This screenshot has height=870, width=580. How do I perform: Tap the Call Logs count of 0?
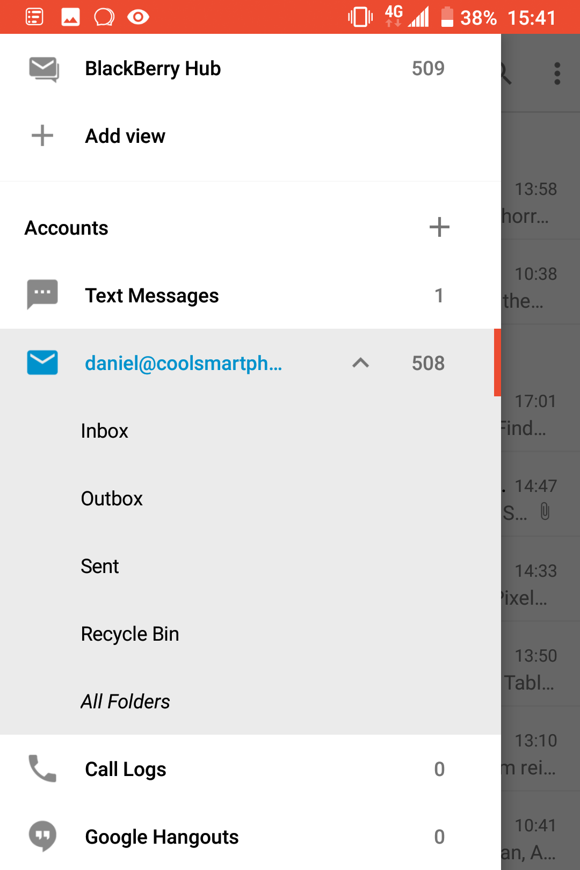point(439,769)
